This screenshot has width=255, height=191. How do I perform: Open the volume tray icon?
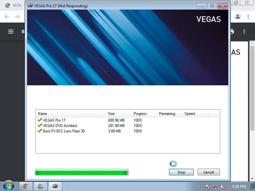222,187
